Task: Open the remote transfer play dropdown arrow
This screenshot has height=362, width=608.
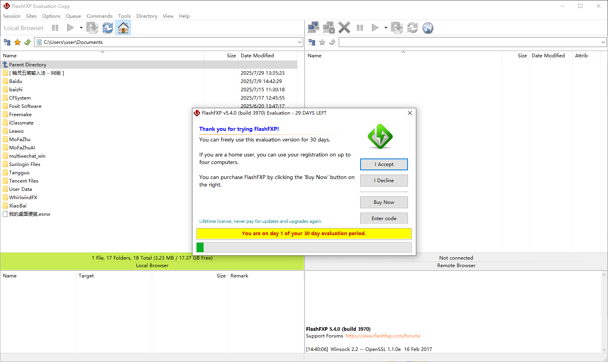Action: [x=386, y=28]
